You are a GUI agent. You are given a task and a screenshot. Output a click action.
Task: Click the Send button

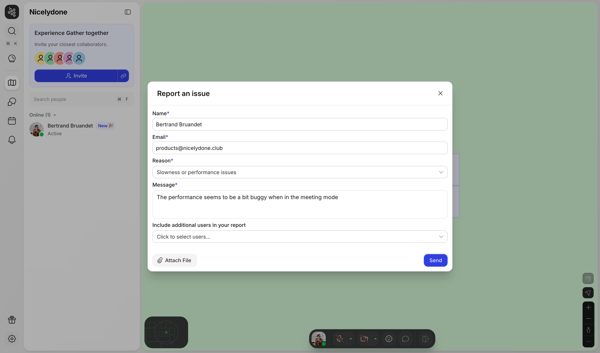(435, 260)
